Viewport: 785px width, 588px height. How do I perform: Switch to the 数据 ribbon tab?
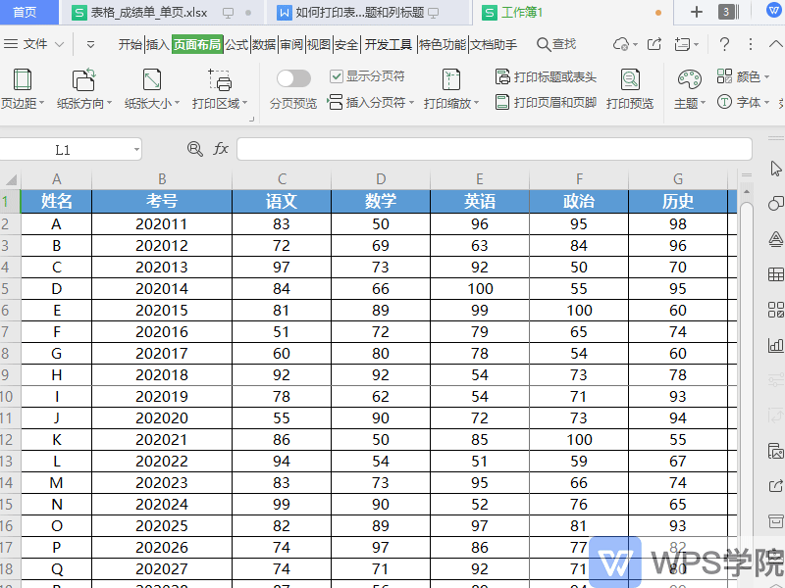pyautogui.click(x=264, y=44)
